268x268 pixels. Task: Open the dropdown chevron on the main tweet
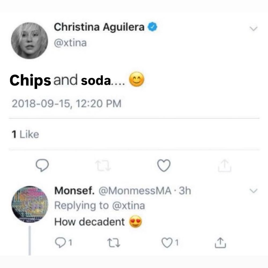coord(253,28)
